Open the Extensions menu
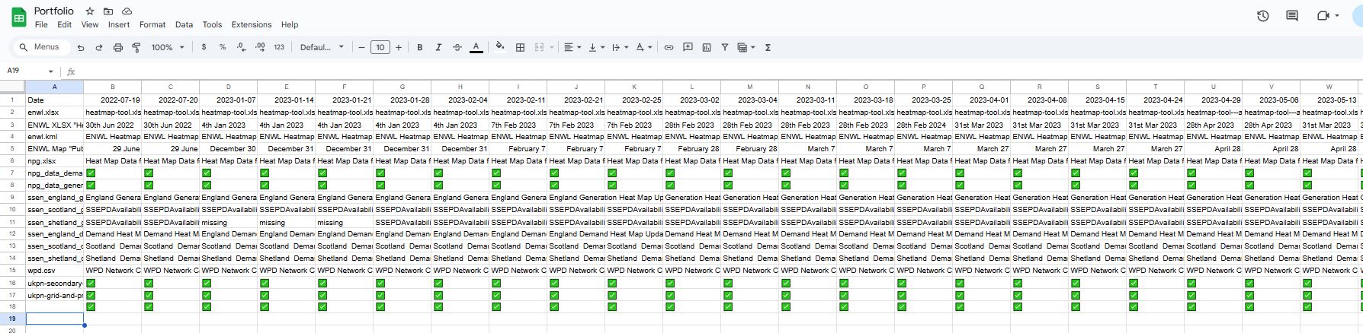 coord(251,24)
